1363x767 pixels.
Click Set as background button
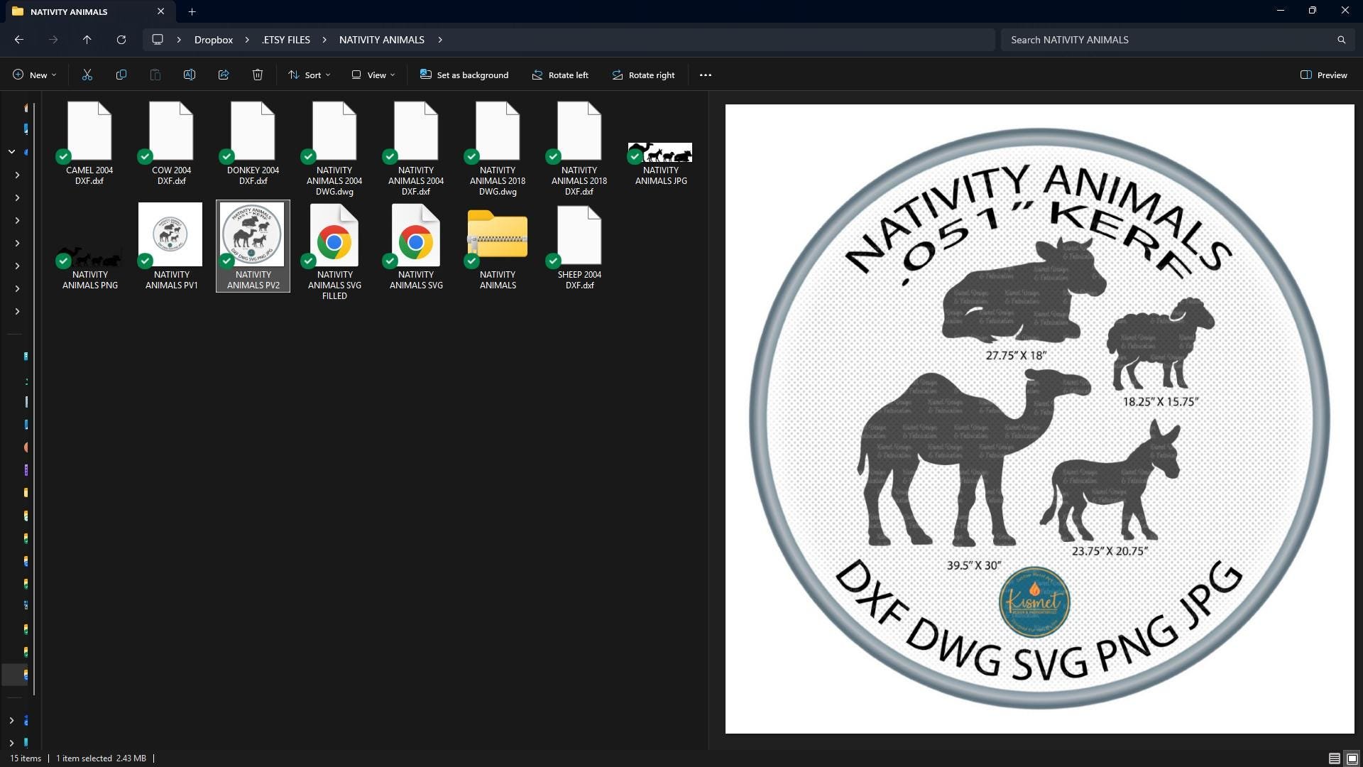pos(464,75)
